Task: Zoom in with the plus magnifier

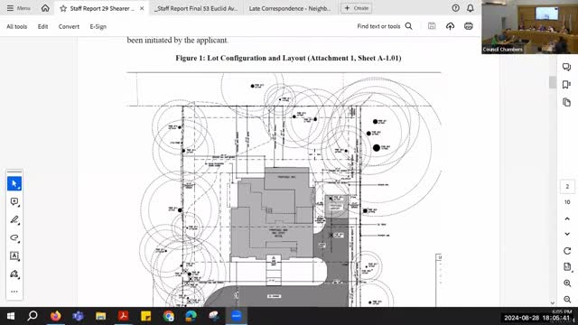Action: (x=567, y=283)
